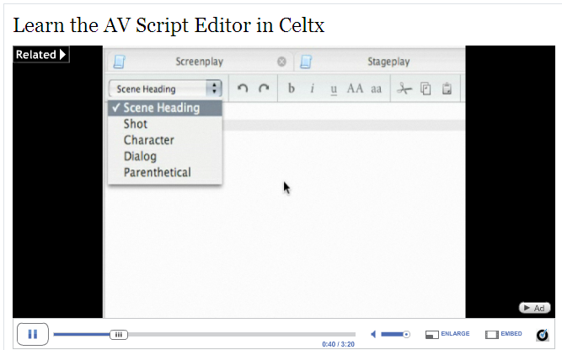Viewport: 562px width, 350px height.
Task: Click the ENLARGE video link
Action: 455,333
